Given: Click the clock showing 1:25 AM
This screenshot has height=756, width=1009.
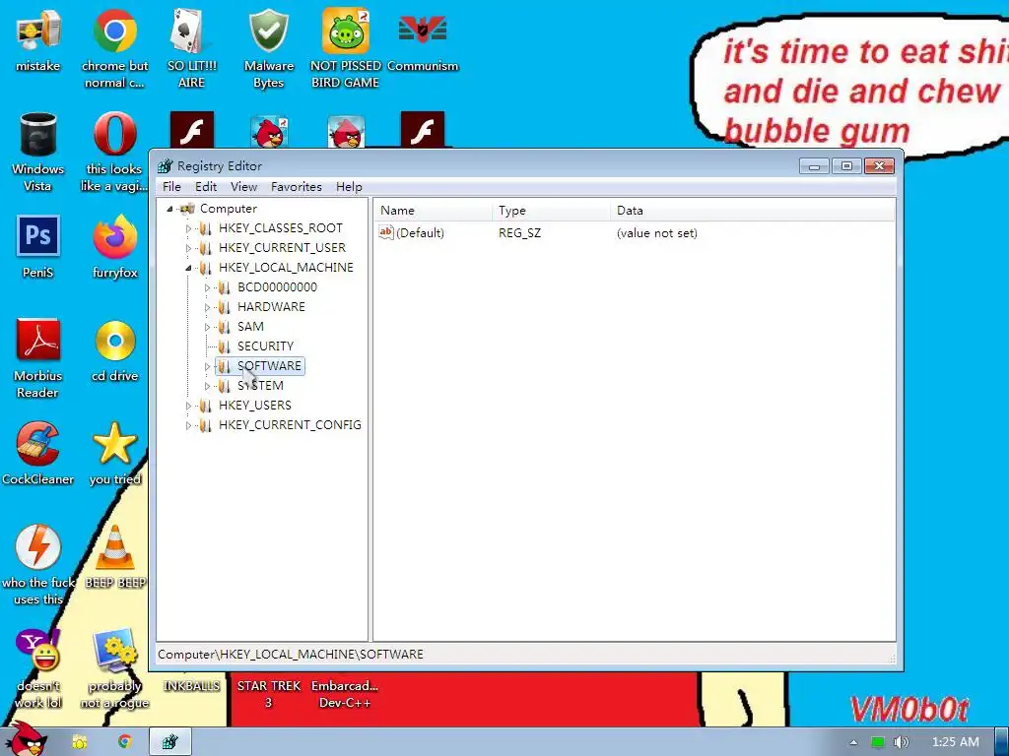Looking at the screenshot, I should [x=956, y=742].
